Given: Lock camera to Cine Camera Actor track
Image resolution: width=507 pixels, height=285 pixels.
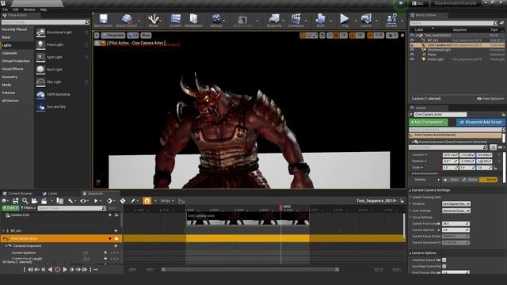Looking at the screenshot, I should [116, 238].
